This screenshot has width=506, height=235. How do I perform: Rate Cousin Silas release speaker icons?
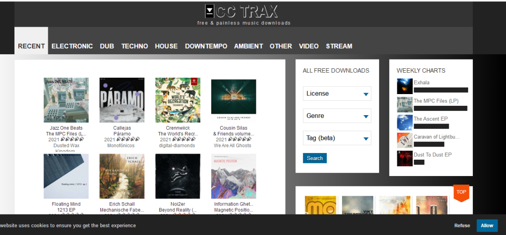pos(239,139)
